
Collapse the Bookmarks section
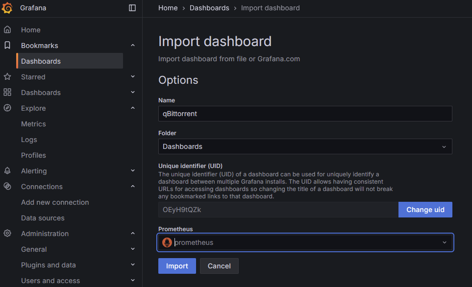pyautogui.click(x=132, y=45)
